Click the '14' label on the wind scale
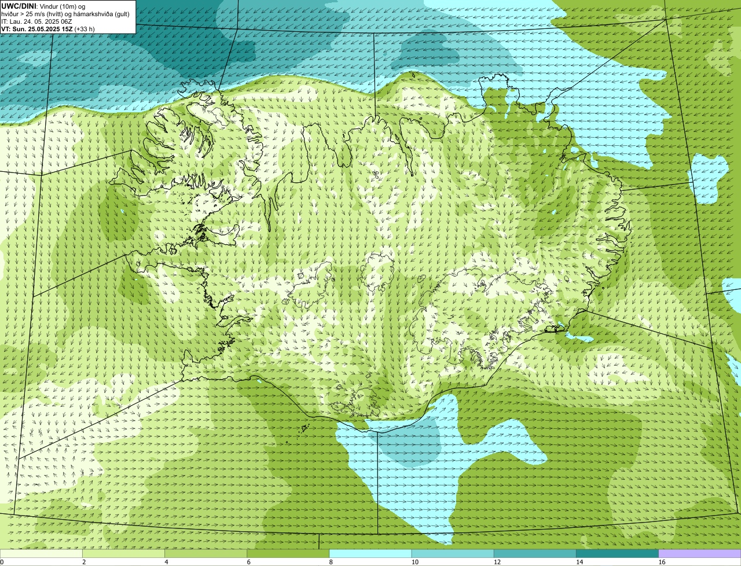 pos(579,562)
